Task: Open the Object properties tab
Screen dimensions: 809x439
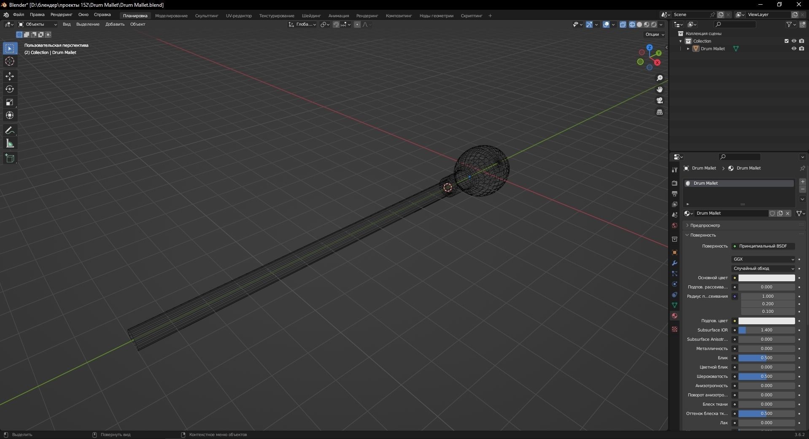Action: (x=674, y=253)
